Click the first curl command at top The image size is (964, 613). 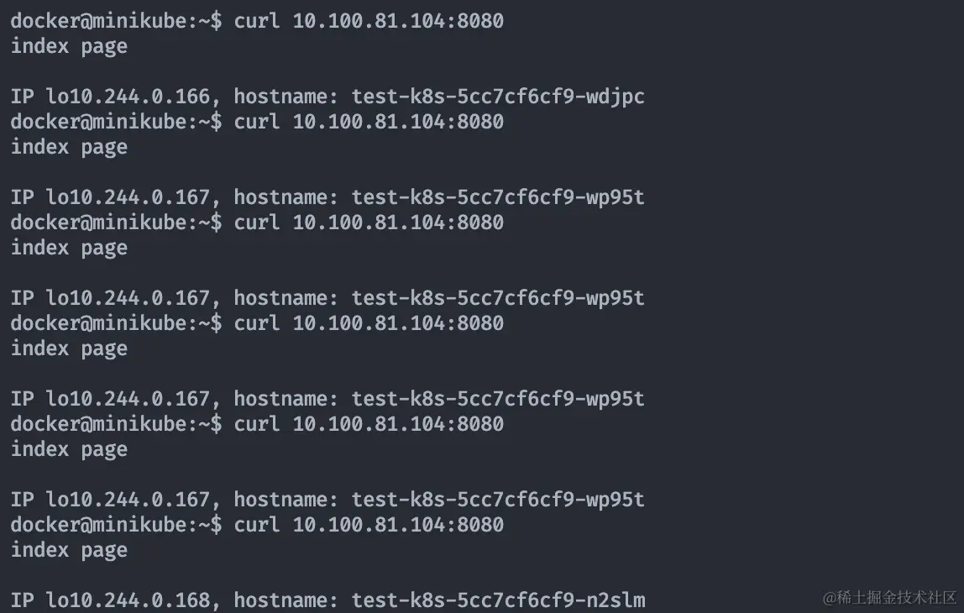pyautogui.click(x=369, y=21)
